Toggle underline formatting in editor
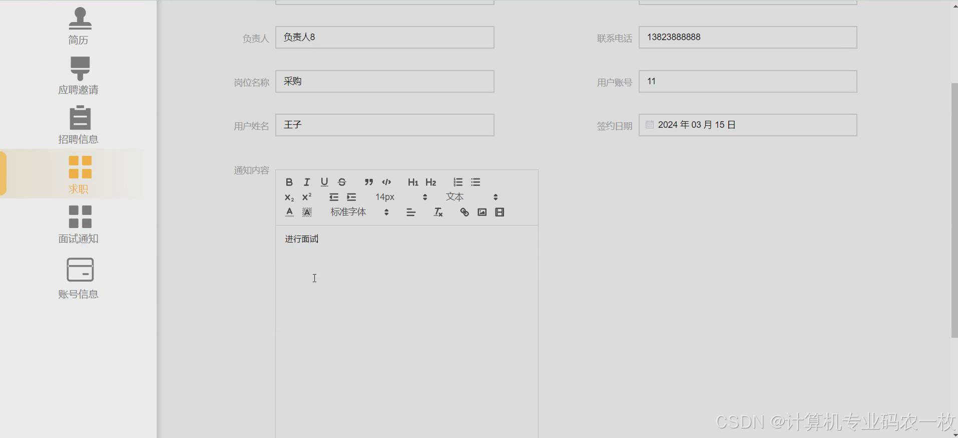 tap(324, 182)
